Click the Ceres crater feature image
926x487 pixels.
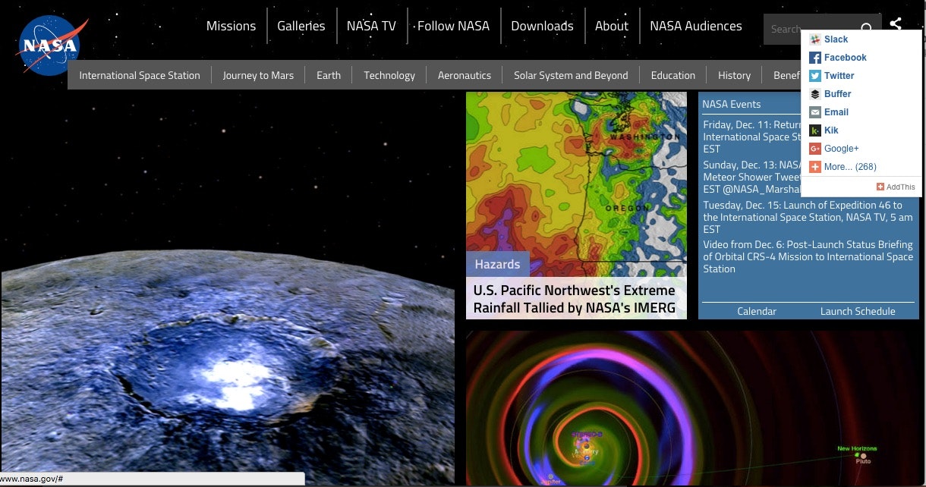click(x=228, y=288)
